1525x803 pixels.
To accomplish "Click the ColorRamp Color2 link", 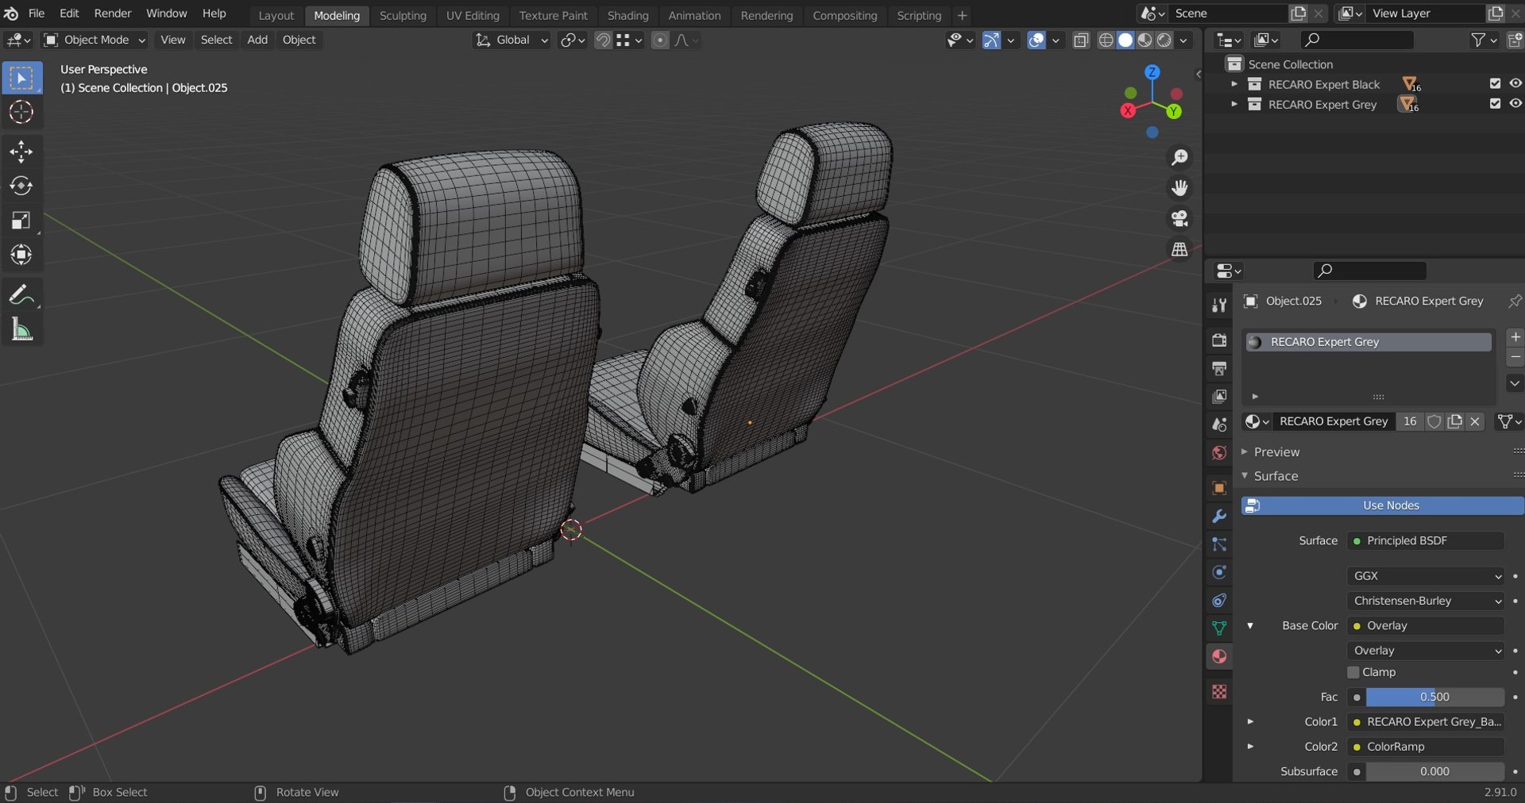I will coord(1426,747).
